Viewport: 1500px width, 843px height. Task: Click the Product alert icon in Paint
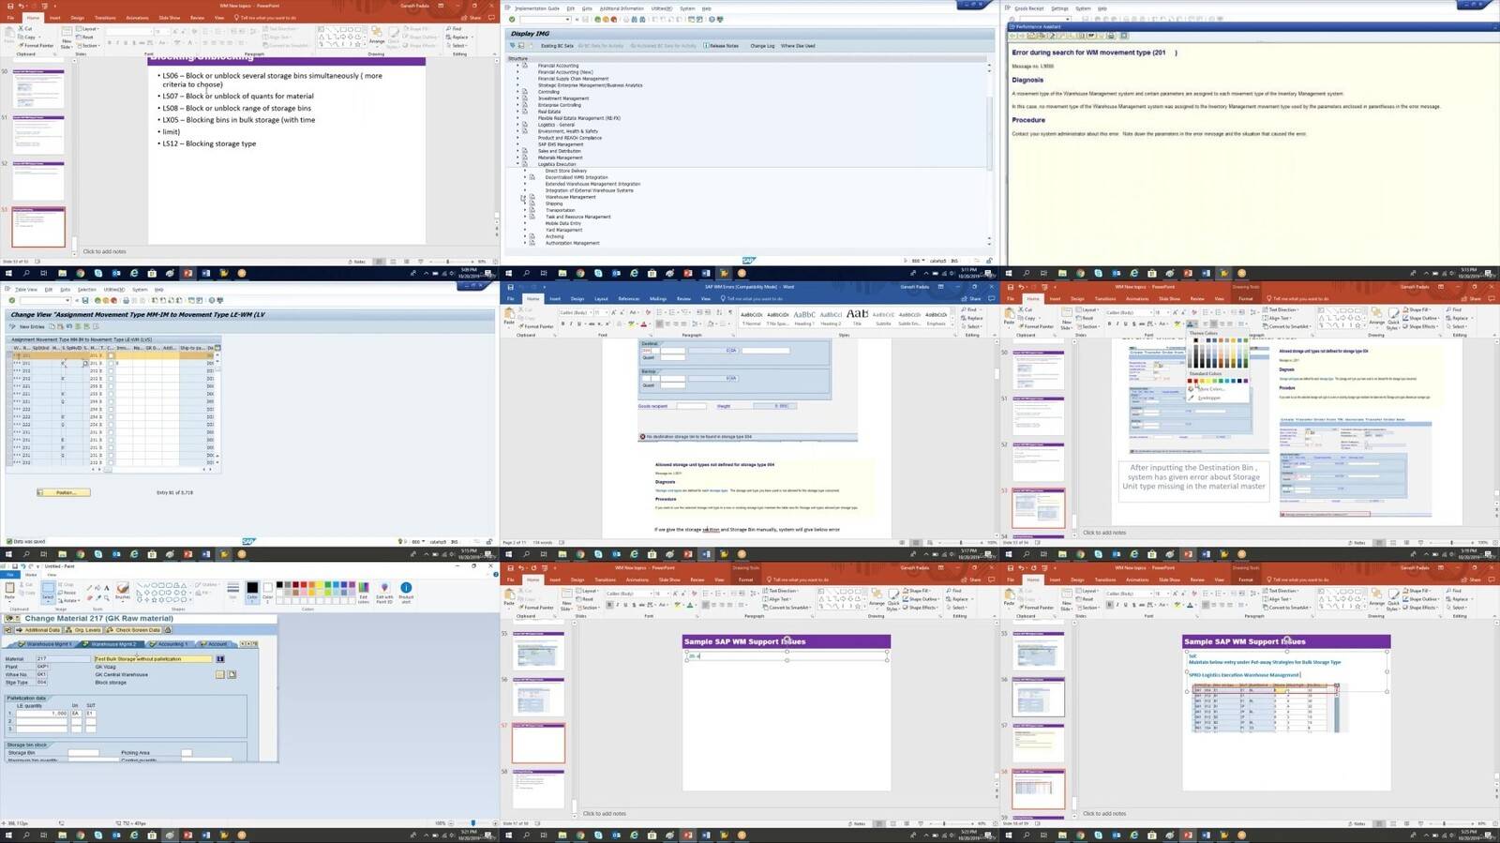(x=406, y=592)
